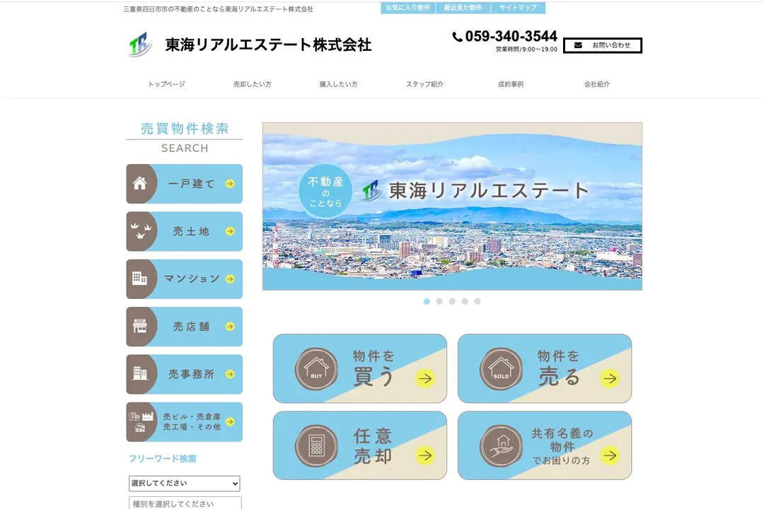The width and height of the screenshot is (764, 509).
Task: Open the 売却したい方 menu item
Action: coord(253,84)
